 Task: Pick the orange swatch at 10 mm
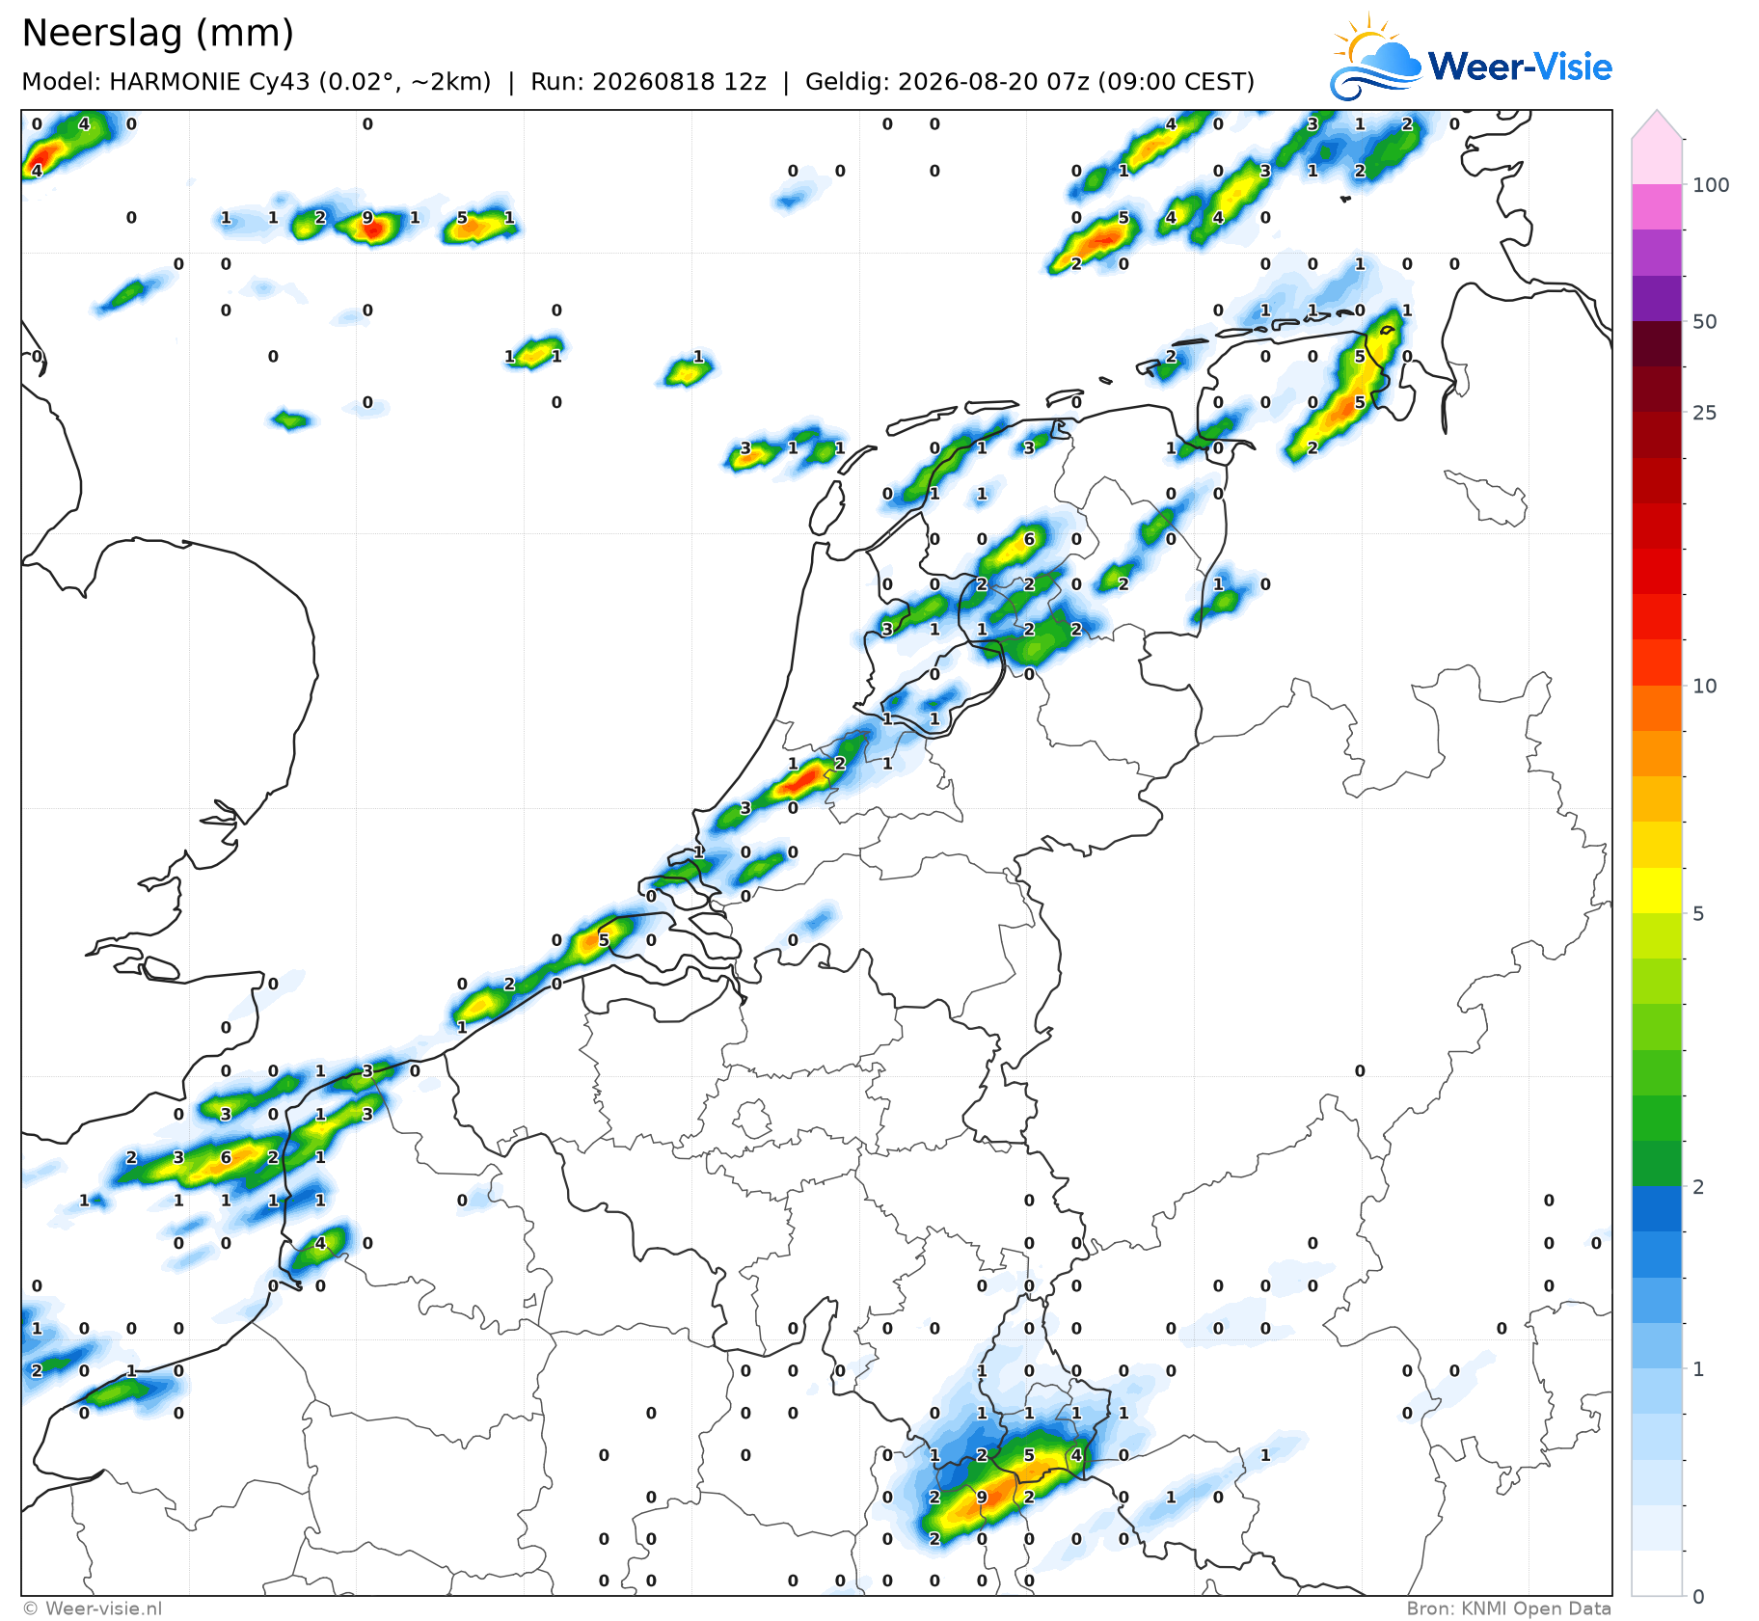click(x=1657, y=709)
